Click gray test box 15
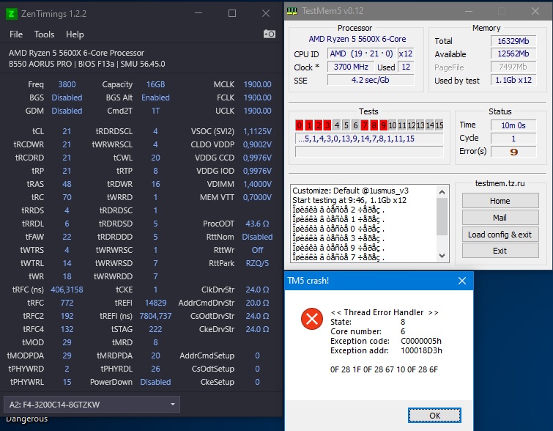 (x=439, y=125)
